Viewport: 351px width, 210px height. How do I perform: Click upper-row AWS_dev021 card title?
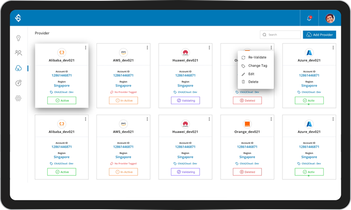123,61
